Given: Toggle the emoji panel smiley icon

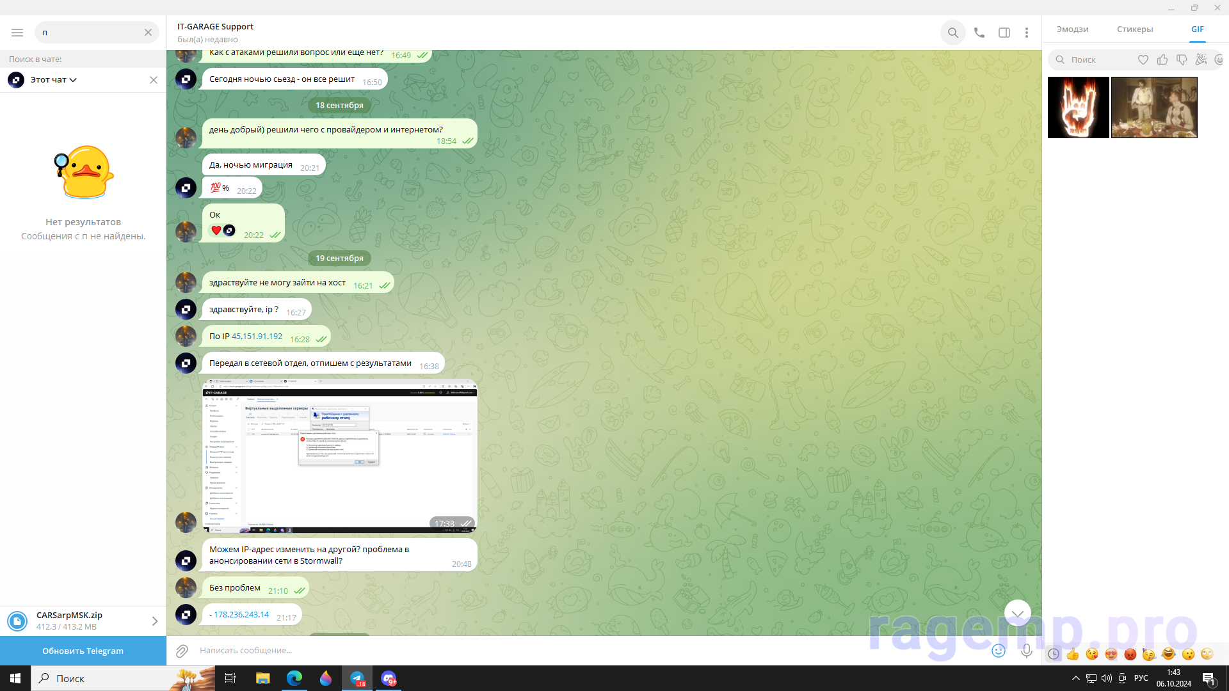Looking at the screenshot, I should pos(998,651).
